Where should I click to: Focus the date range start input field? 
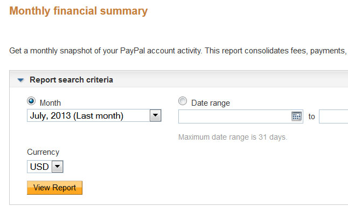point(241,116)
